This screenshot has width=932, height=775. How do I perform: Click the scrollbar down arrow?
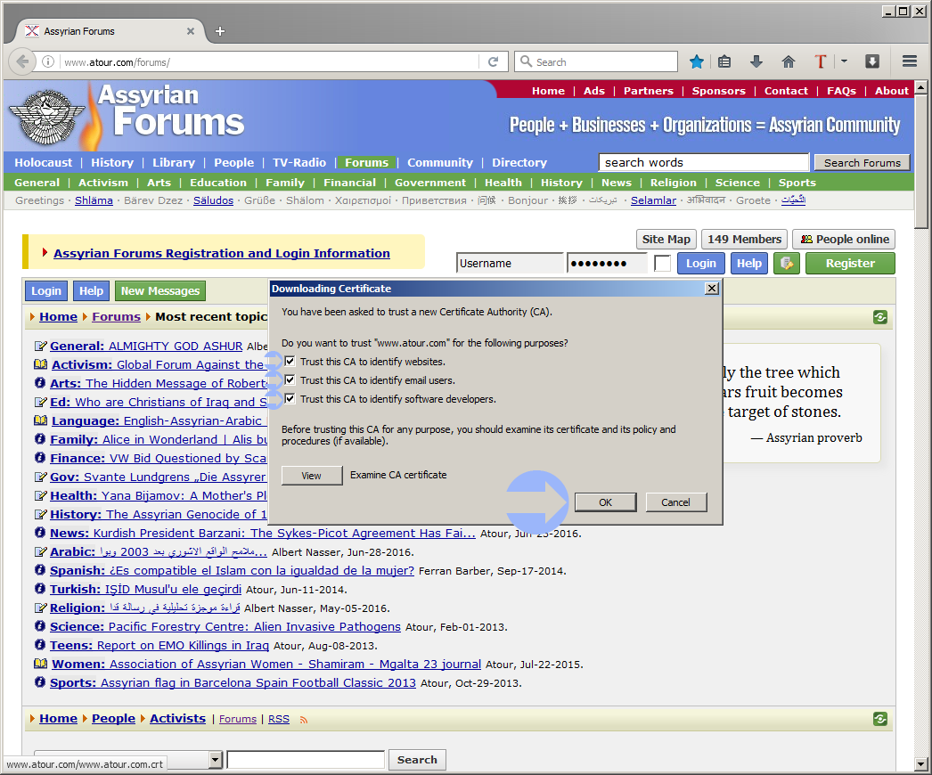(x=921, y=764)
